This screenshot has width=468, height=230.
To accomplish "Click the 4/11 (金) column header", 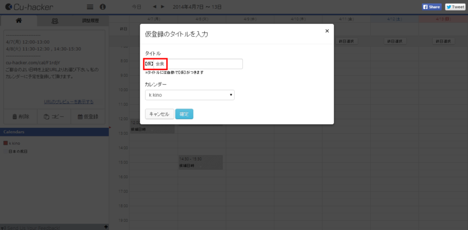I will (x=346, y=19).
